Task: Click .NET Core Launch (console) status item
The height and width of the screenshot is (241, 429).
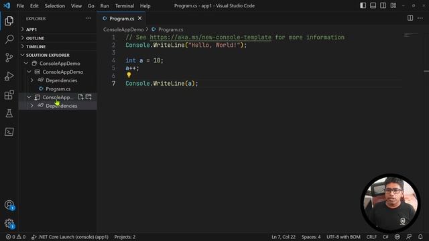Action: 70,237
